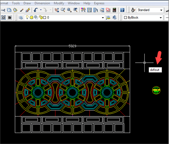The width and height of the screenshot is (169, 144).
Task: Open the QuickCalc calculator
Action: (114, 10)
